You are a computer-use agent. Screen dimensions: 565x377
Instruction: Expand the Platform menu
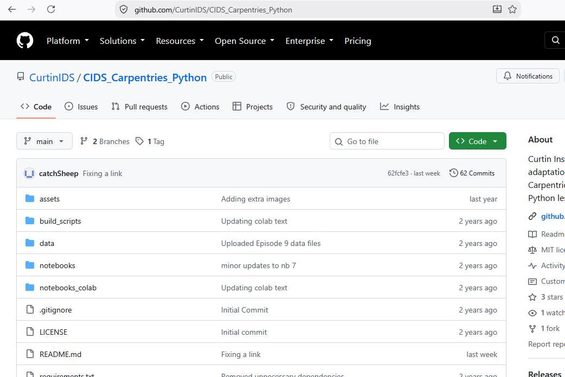[68, 41]
